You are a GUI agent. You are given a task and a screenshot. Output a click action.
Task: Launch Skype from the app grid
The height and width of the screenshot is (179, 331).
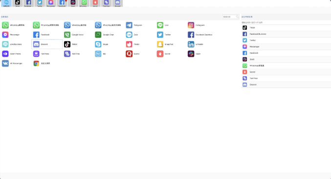tap(102, 45)
